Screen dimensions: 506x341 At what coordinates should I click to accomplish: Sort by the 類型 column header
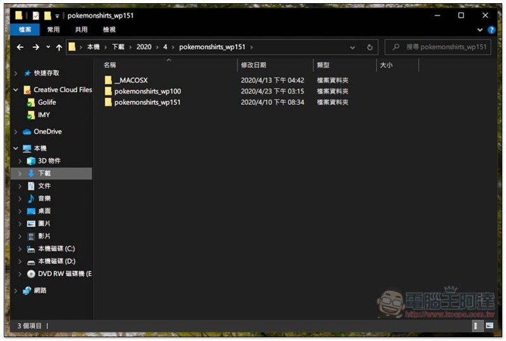[323, 65]
